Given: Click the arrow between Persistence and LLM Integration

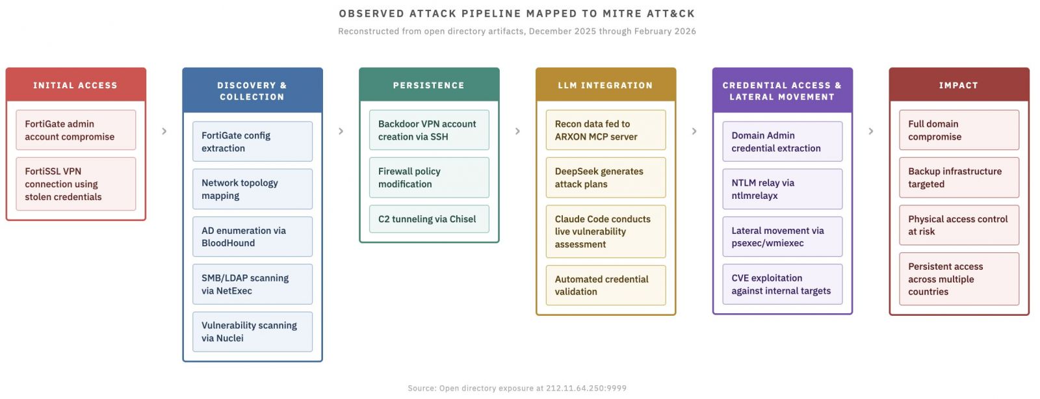Looking at the screenshot, I should 517,131.
